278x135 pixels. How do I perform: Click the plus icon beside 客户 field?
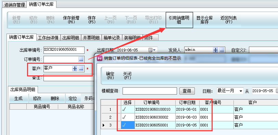pyautogui.click(x=75, y=69)
